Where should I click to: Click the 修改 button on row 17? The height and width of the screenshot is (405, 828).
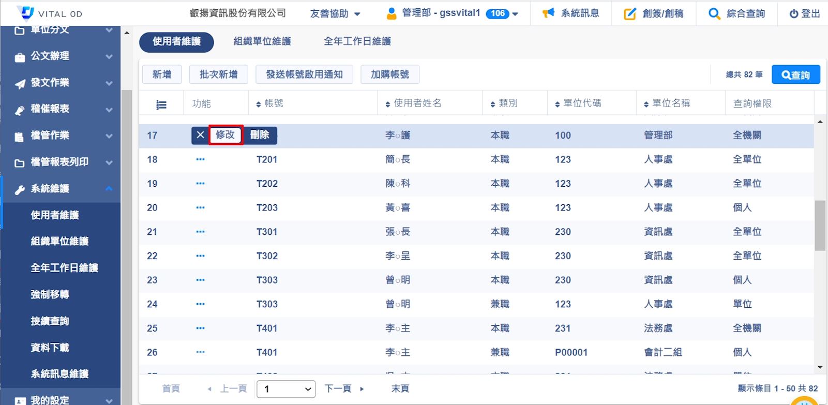[225, 135]
